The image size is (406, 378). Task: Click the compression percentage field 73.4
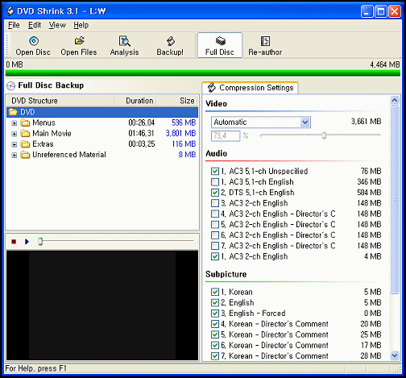[226, 136]
